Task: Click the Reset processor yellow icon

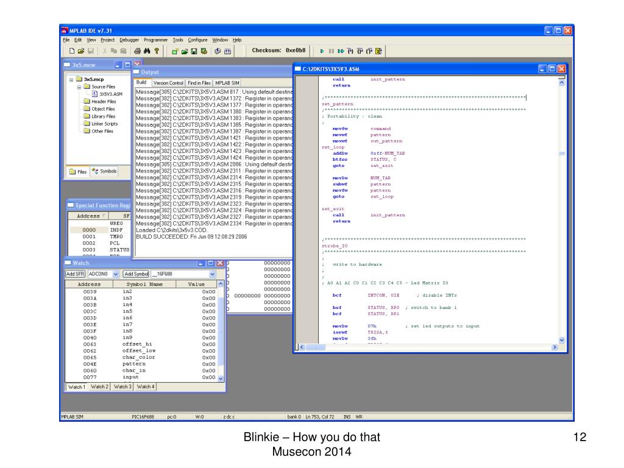Action: [x=378, y=51]
